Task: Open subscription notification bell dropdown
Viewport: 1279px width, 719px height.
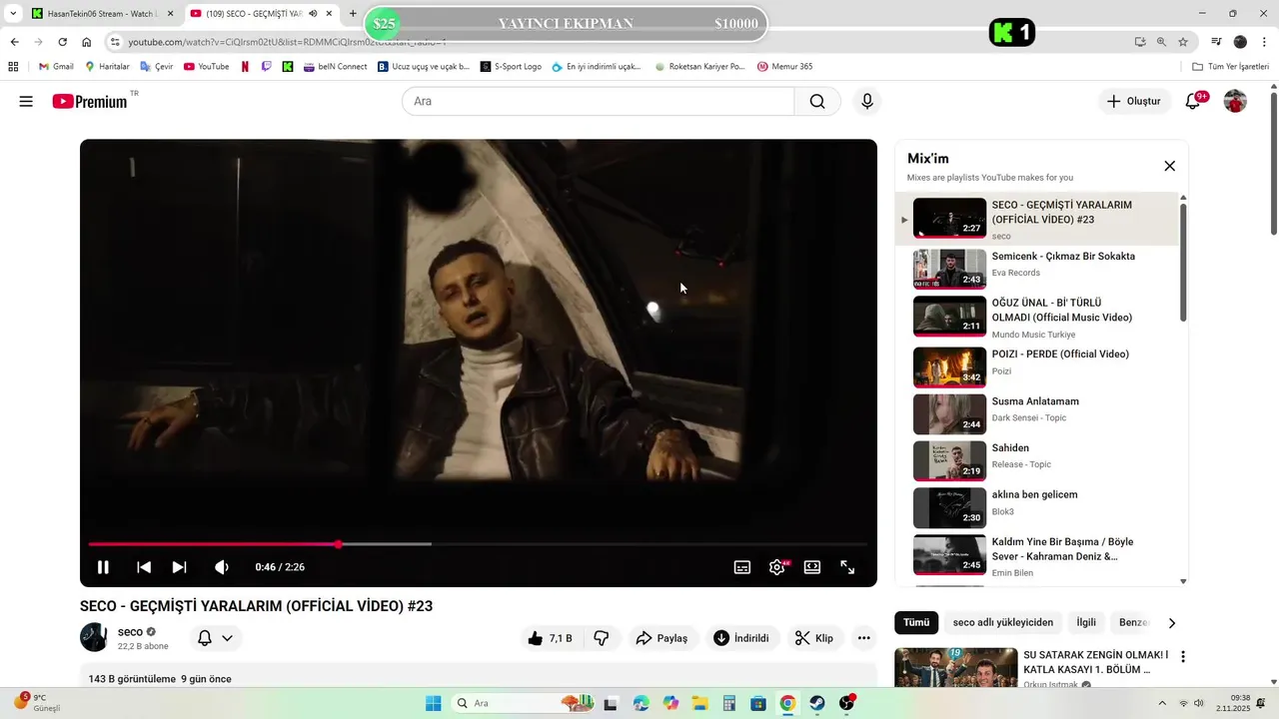Action: point(215,638)
